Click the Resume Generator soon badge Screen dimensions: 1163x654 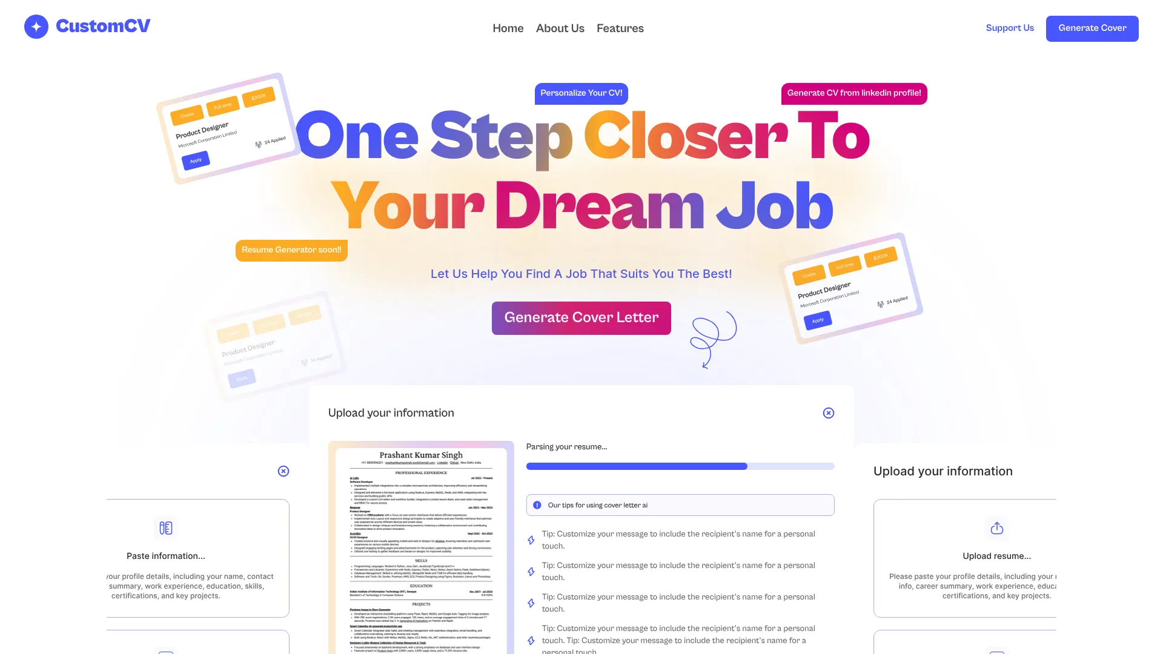291,250
